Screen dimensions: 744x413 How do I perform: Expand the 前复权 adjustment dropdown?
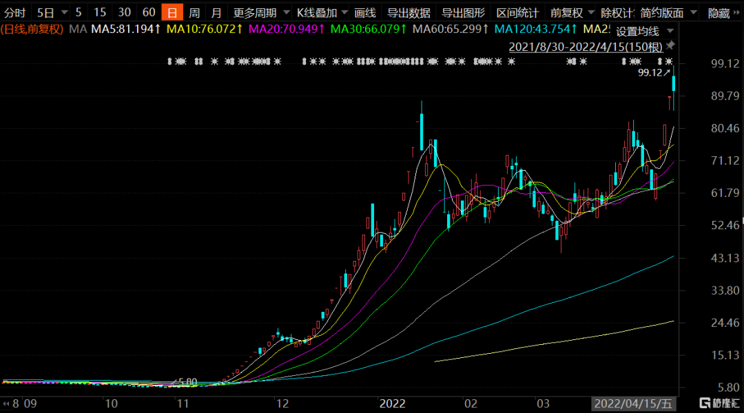tap(589, 13)
